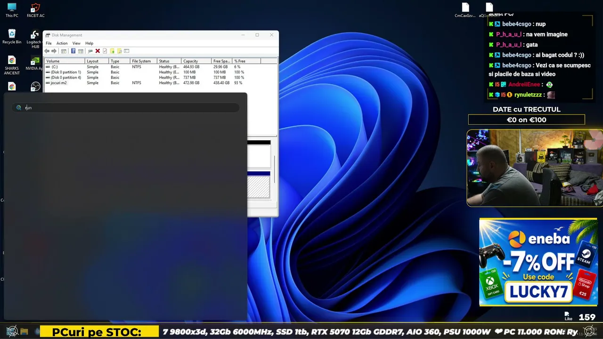Screen dimensions: 603x339
Task: Open View menu in Disk Management
Action: [76, 43]
